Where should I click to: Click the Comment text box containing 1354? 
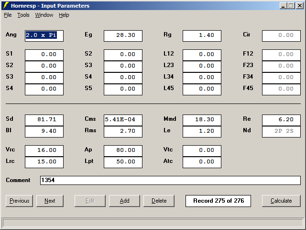[x=170, y=180]
